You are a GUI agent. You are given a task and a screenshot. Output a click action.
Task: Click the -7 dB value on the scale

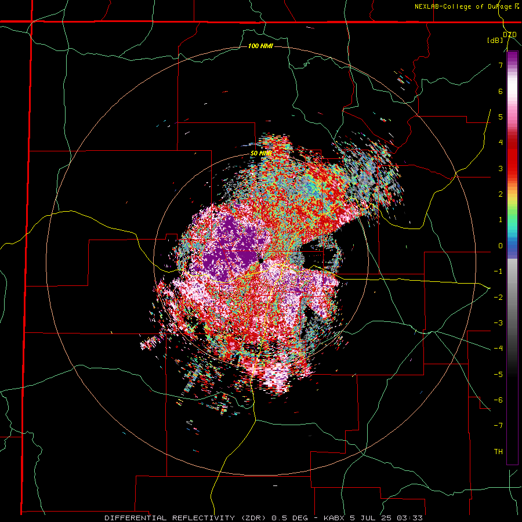498,426
